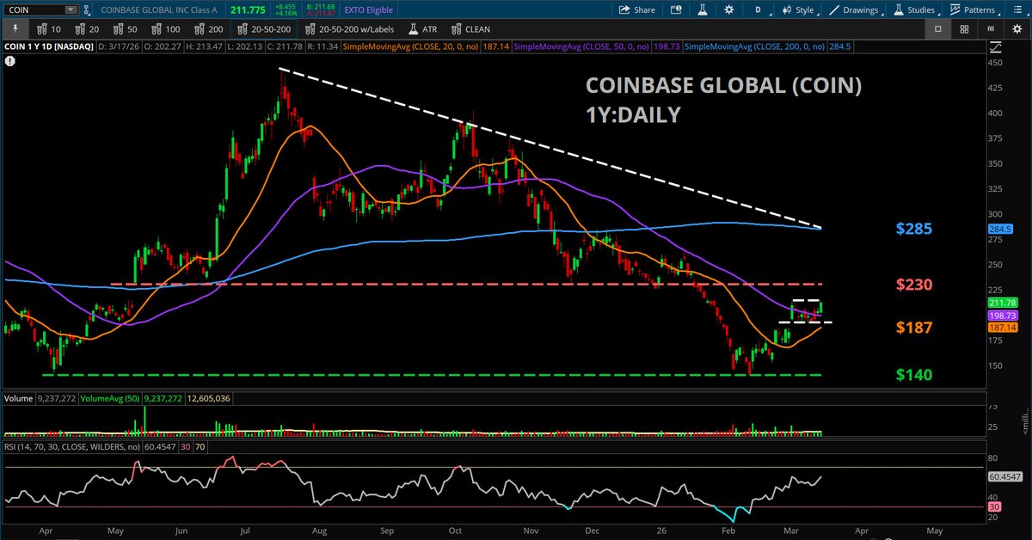Load the ATR study set
The height and width of the screenshot is (540, 1032).
422,28
